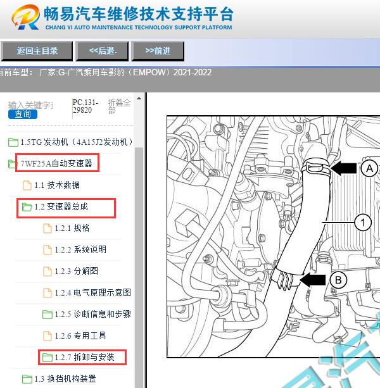
Task: Click folder icon beside 1.5TG 发动机
Action: click(13, 142)
